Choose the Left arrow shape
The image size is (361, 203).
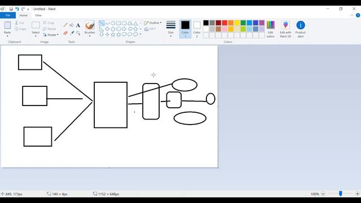(130, 29)
